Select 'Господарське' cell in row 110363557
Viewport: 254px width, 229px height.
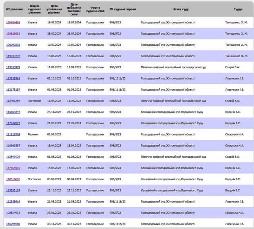click(95, 146)
